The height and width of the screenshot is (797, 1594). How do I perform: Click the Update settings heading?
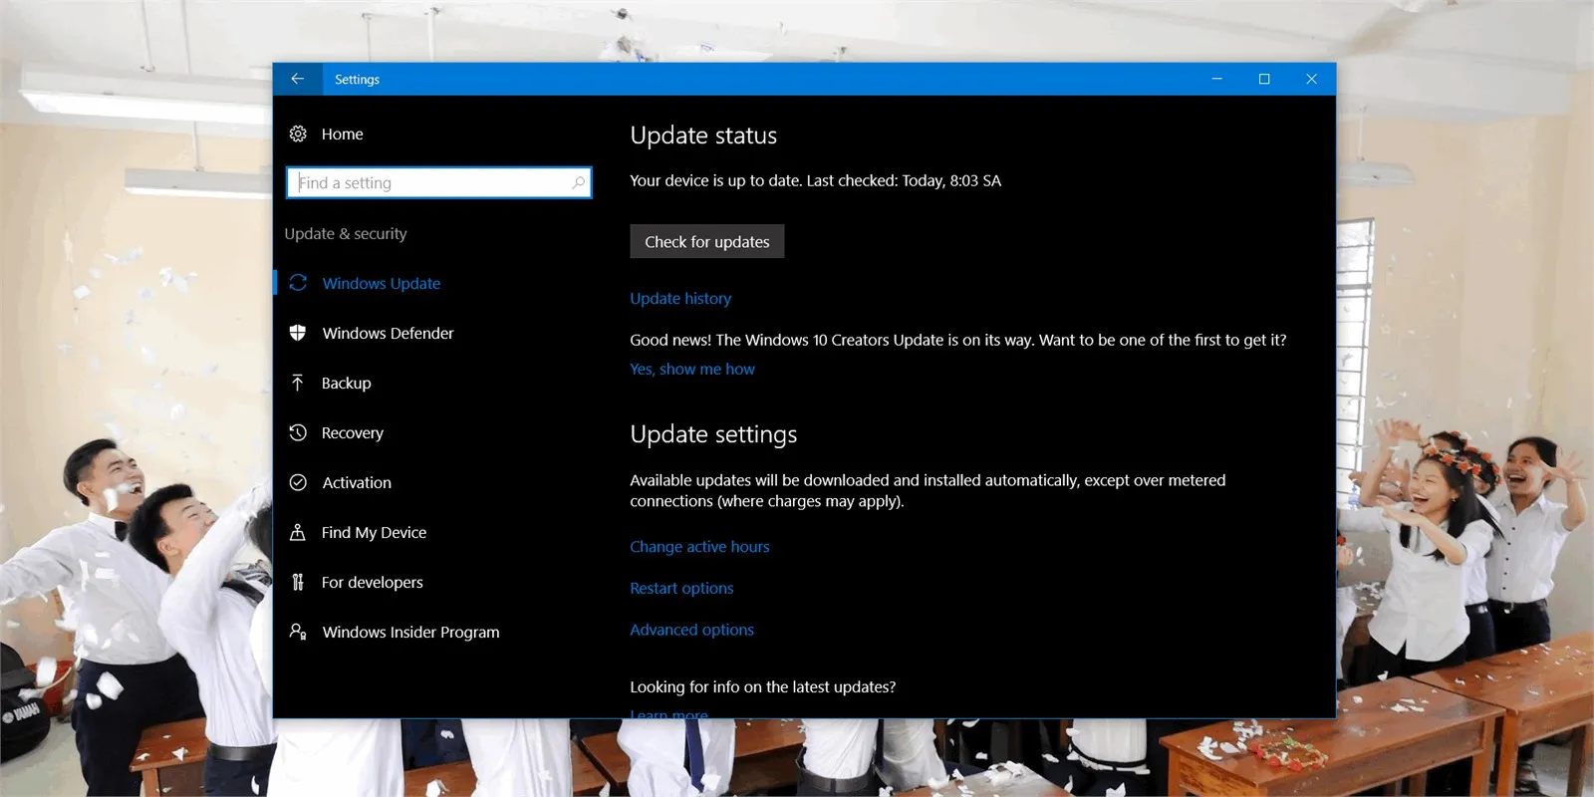click(713, 434)
